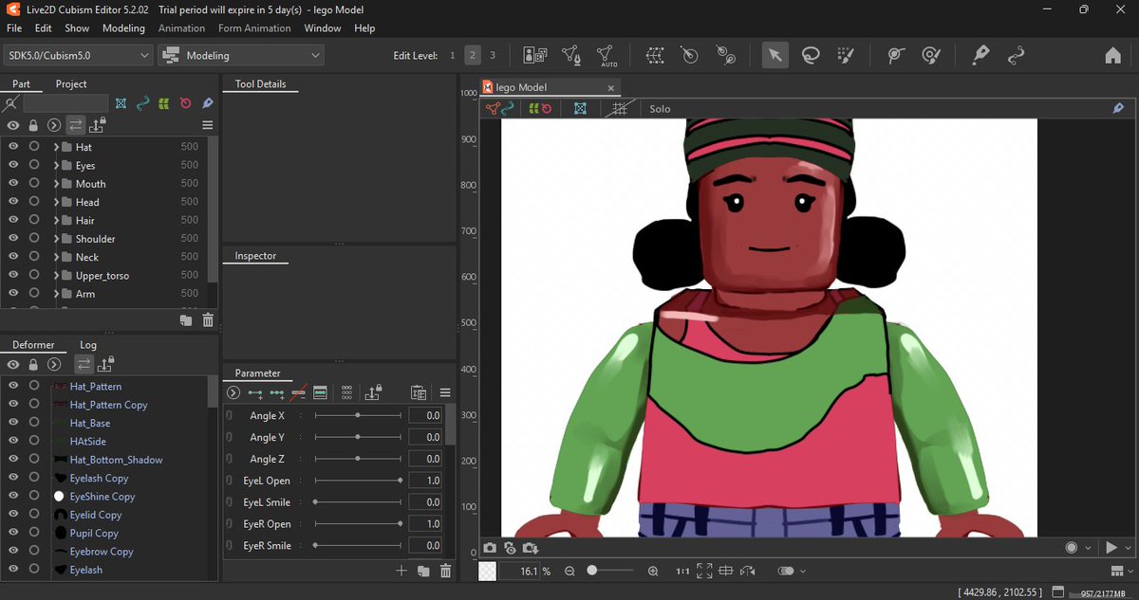Adjust the Angle X parameter slider
The height and width of the screenshot is (600, 1139).
[x=358, y=415]
